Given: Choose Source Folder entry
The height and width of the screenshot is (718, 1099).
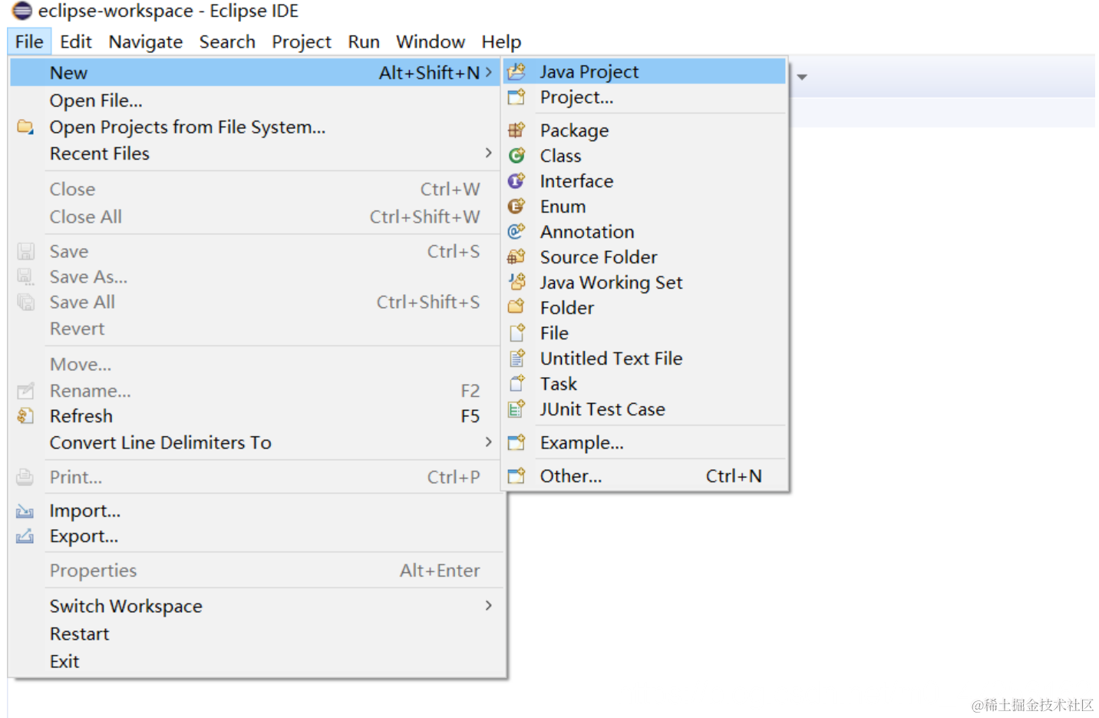Looking at the screenshot, I should point(645,256).
